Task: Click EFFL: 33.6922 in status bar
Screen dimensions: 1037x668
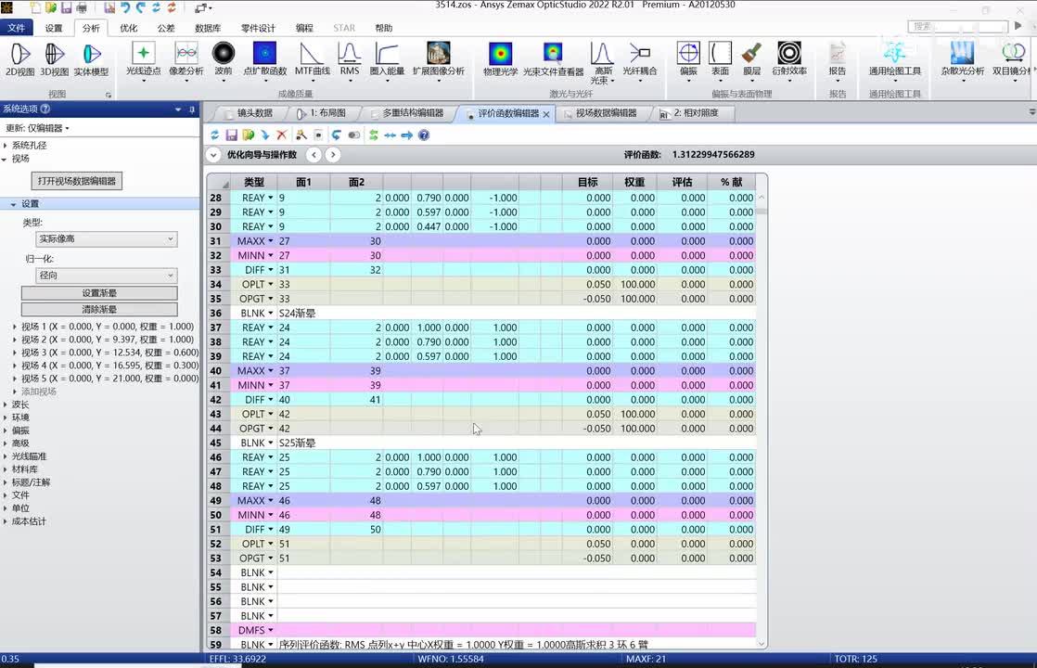Action: tap(238, 659)
